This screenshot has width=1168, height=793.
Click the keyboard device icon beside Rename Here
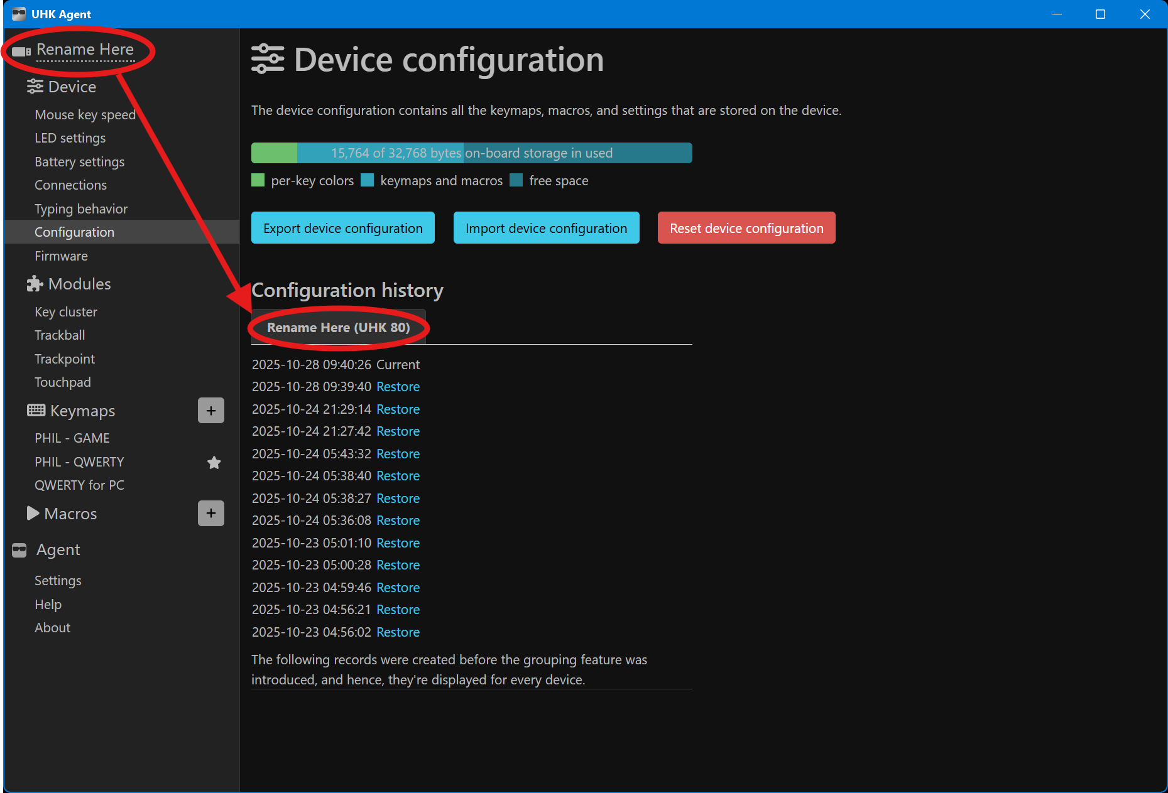point(21,51)
